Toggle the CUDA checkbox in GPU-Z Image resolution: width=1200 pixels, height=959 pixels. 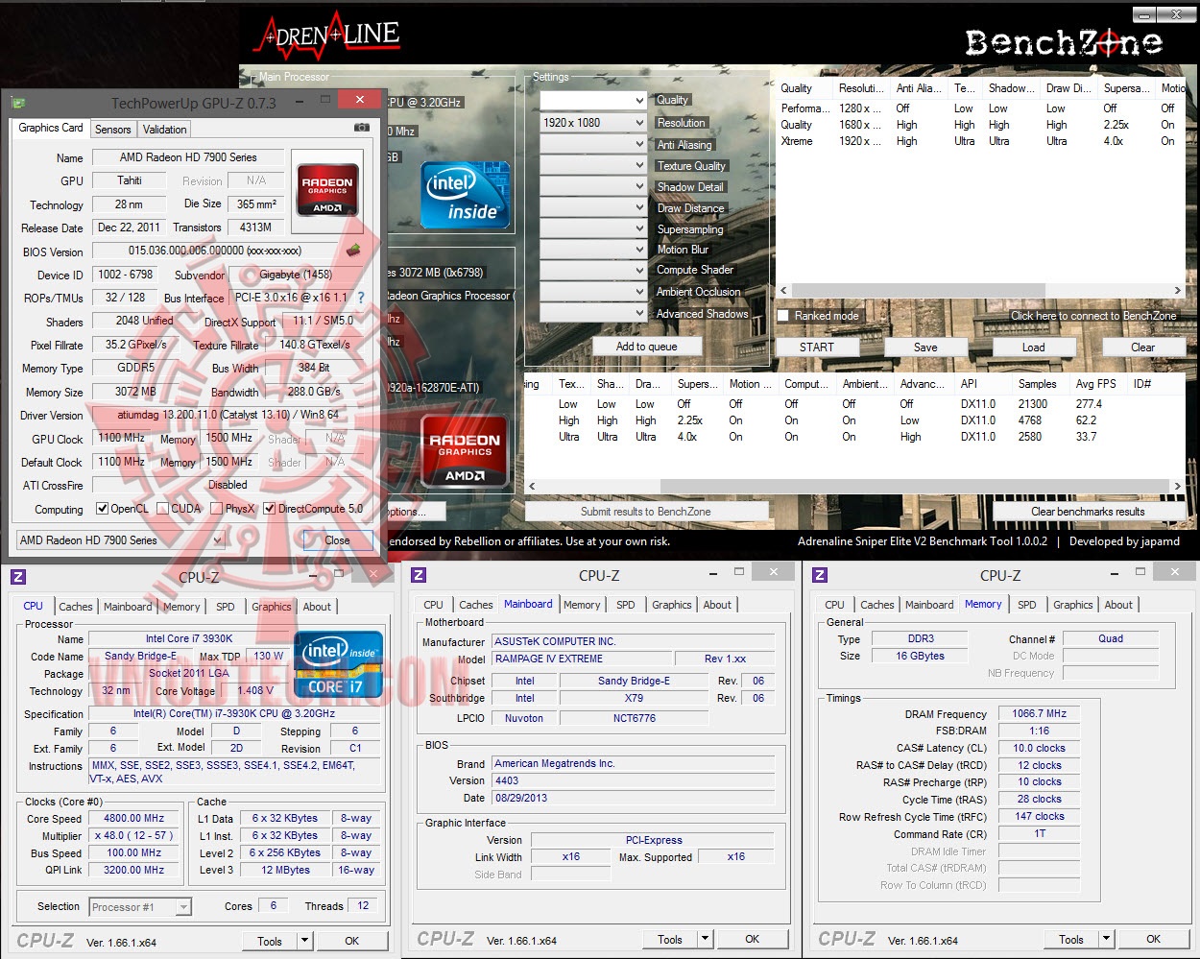(163, 509)
